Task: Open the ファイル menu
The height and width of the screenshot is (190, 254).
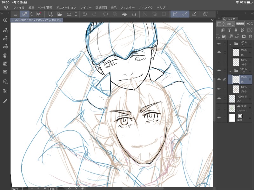Action: tap(19, 8)
